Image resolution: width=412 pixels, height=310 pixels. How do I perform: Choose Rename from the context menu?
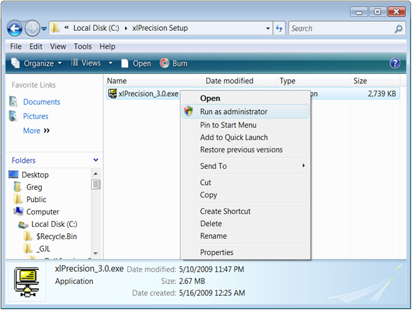click(x=245, y=235)
